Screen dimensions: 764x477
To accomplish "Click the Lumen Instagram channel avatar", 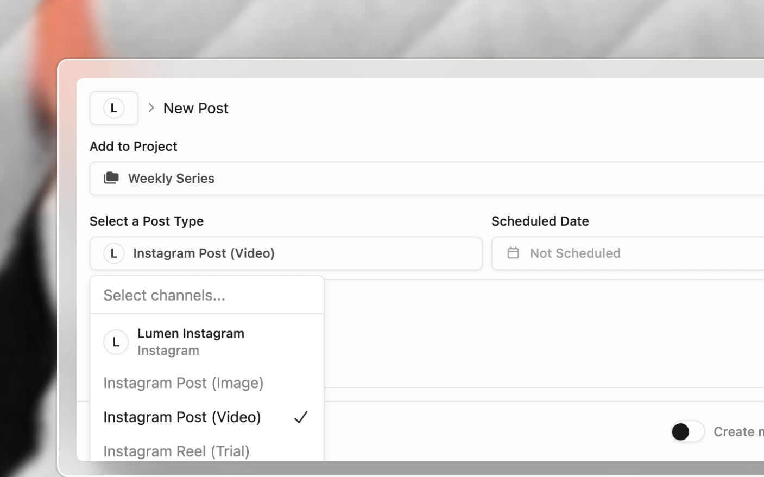I will point(116,342).
